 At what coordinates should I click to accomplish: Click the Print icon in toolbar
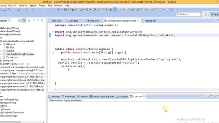(x=4, y=10)
